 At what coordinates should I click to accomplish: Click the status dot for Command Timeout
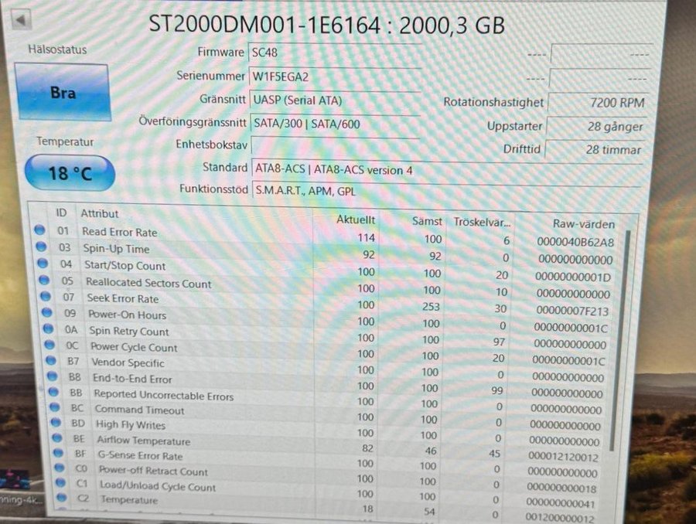tap(54, 407)
